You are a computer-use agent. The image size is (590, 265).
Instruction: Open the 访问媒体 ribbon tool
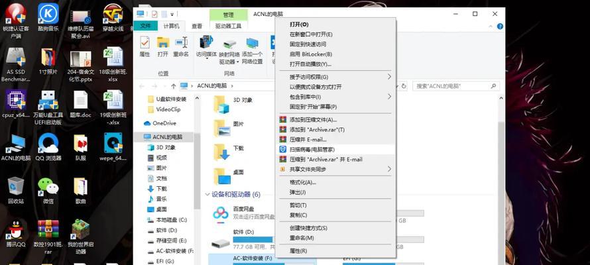coord(207,48)
